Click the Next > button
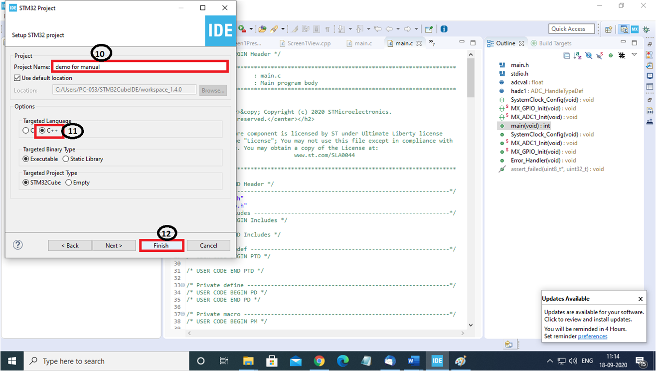 click(114, 245)
